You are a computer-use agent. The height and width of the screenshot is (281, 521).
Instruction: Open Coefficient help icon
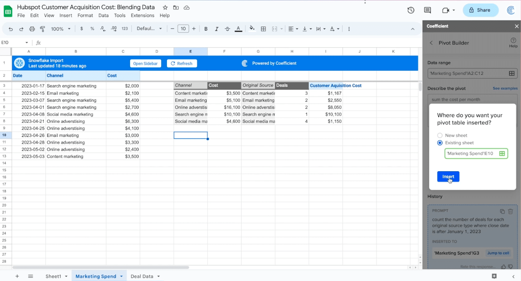[513, 42]
